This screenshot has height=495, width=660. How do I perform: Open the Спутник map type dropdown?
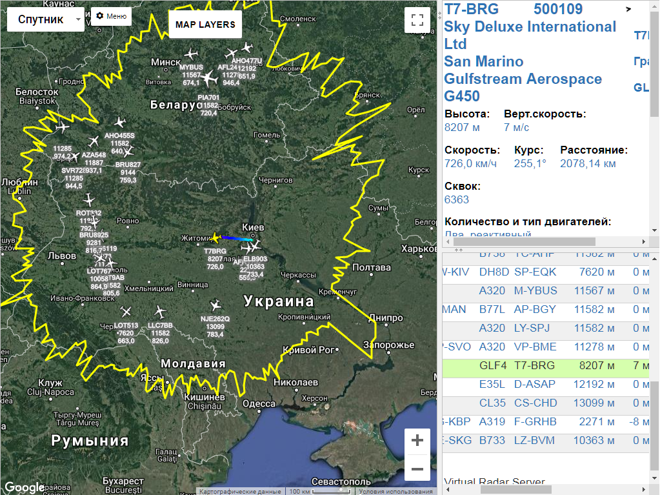pyautogui.click(x=46, y=19)
